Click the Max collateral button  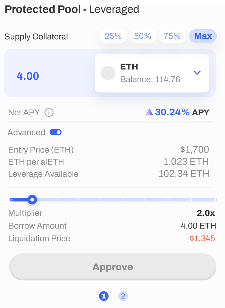click(x=203, y=36)
